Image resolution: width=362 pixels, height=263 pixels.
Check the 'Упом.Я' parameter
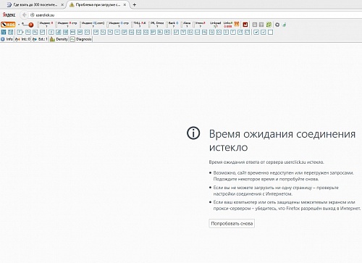(200, 25)
